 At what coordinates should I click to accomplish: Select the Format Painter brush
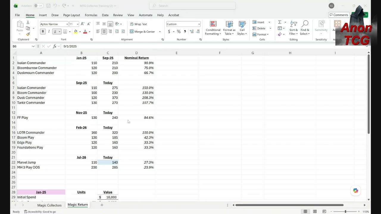click(x=28, y=34)
